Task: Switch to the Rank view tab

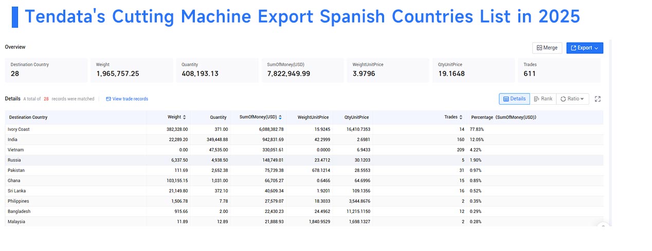Action: [x=543, y=99]
